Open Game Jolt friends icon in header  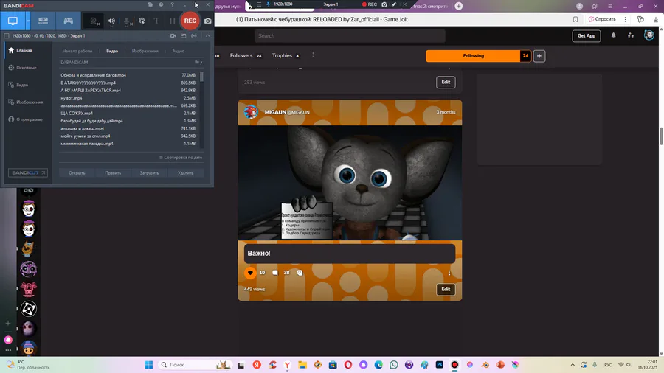(x=631, y=35)
